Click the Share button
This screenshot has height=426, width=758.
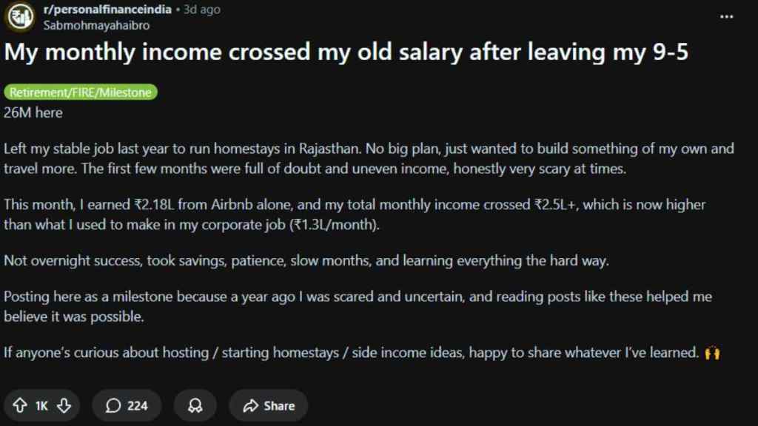(x=268, y=405)
